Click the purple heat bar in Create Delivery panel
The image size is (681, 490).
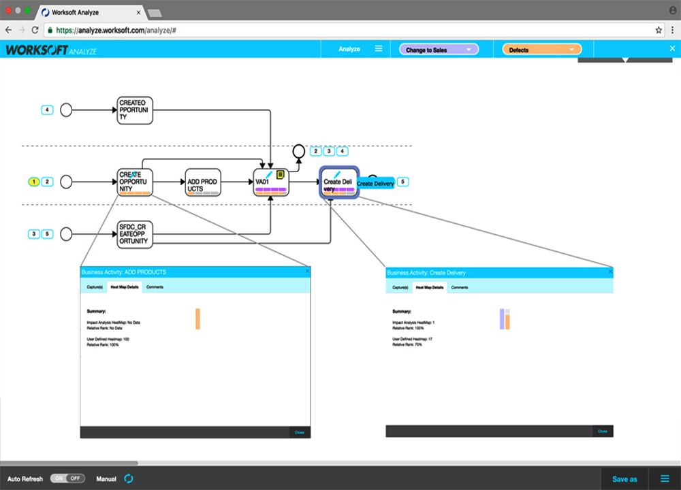(502, 319)
